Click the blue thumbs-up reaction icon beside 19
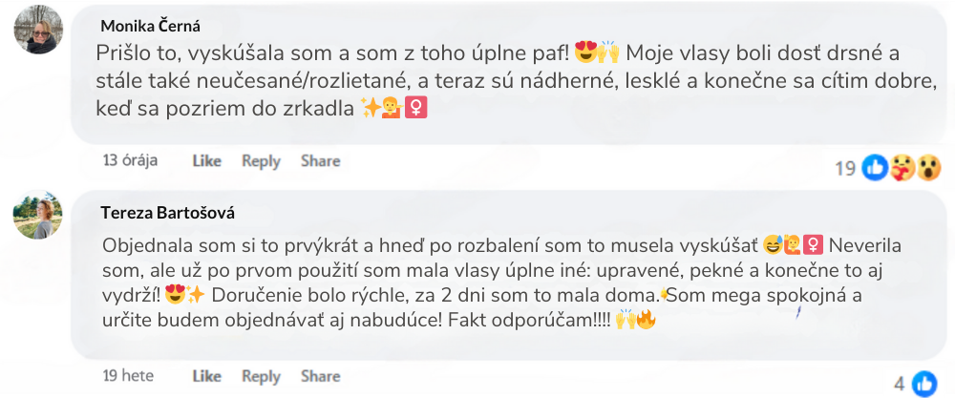Viewport: 955px width, 398px height. (x=875, y=168)
